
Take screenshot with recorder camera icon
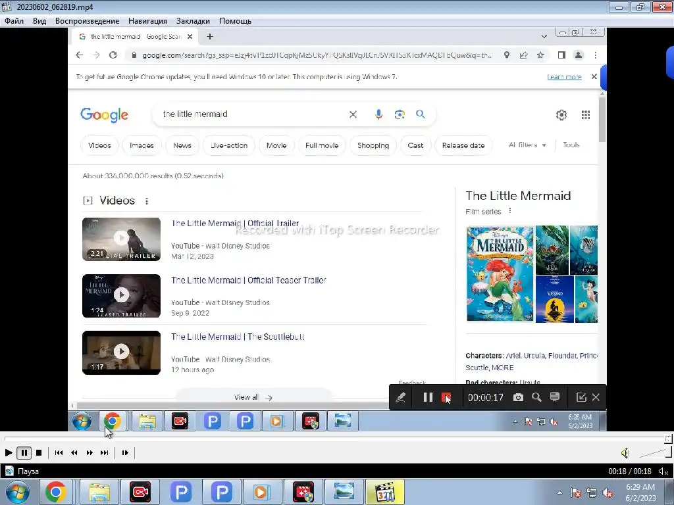[519, 397]
